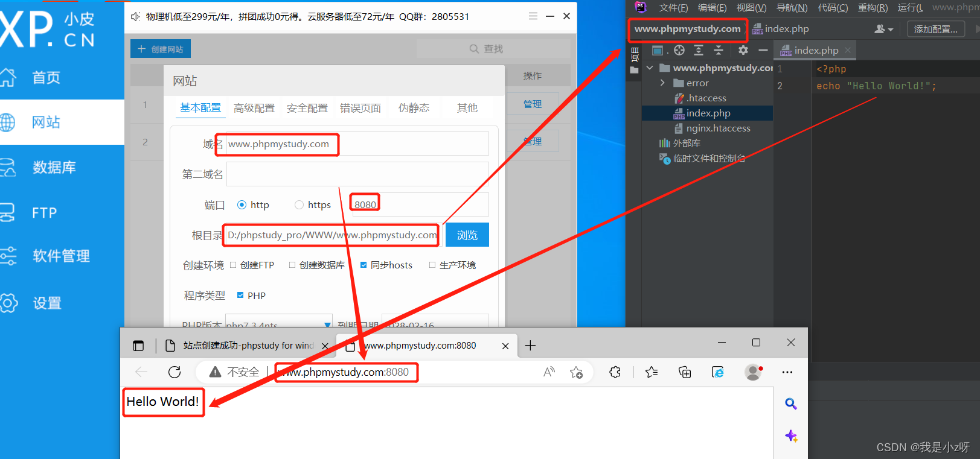
Task: Open Edge profile avatar
Action: pyautogui.click(x=753, y=372)
